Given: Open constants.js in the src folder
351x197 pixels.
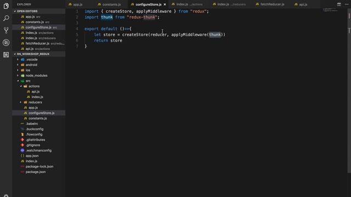Looking at the screenshot, I should coord(38,118).
